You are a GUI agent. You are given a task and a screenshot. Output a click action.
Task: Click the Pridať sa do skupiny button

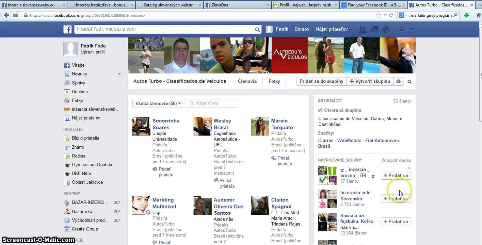321,81
